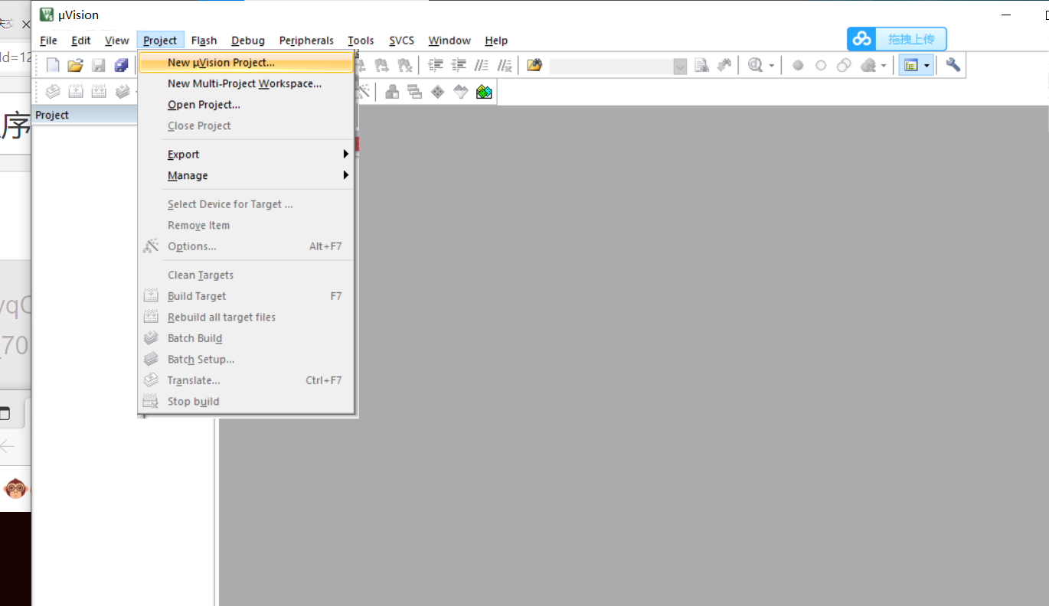
Task: Click the Enable/Disable Breakpoint hollow circle icon
Action: pyautogui.click(x=821, y=66)
